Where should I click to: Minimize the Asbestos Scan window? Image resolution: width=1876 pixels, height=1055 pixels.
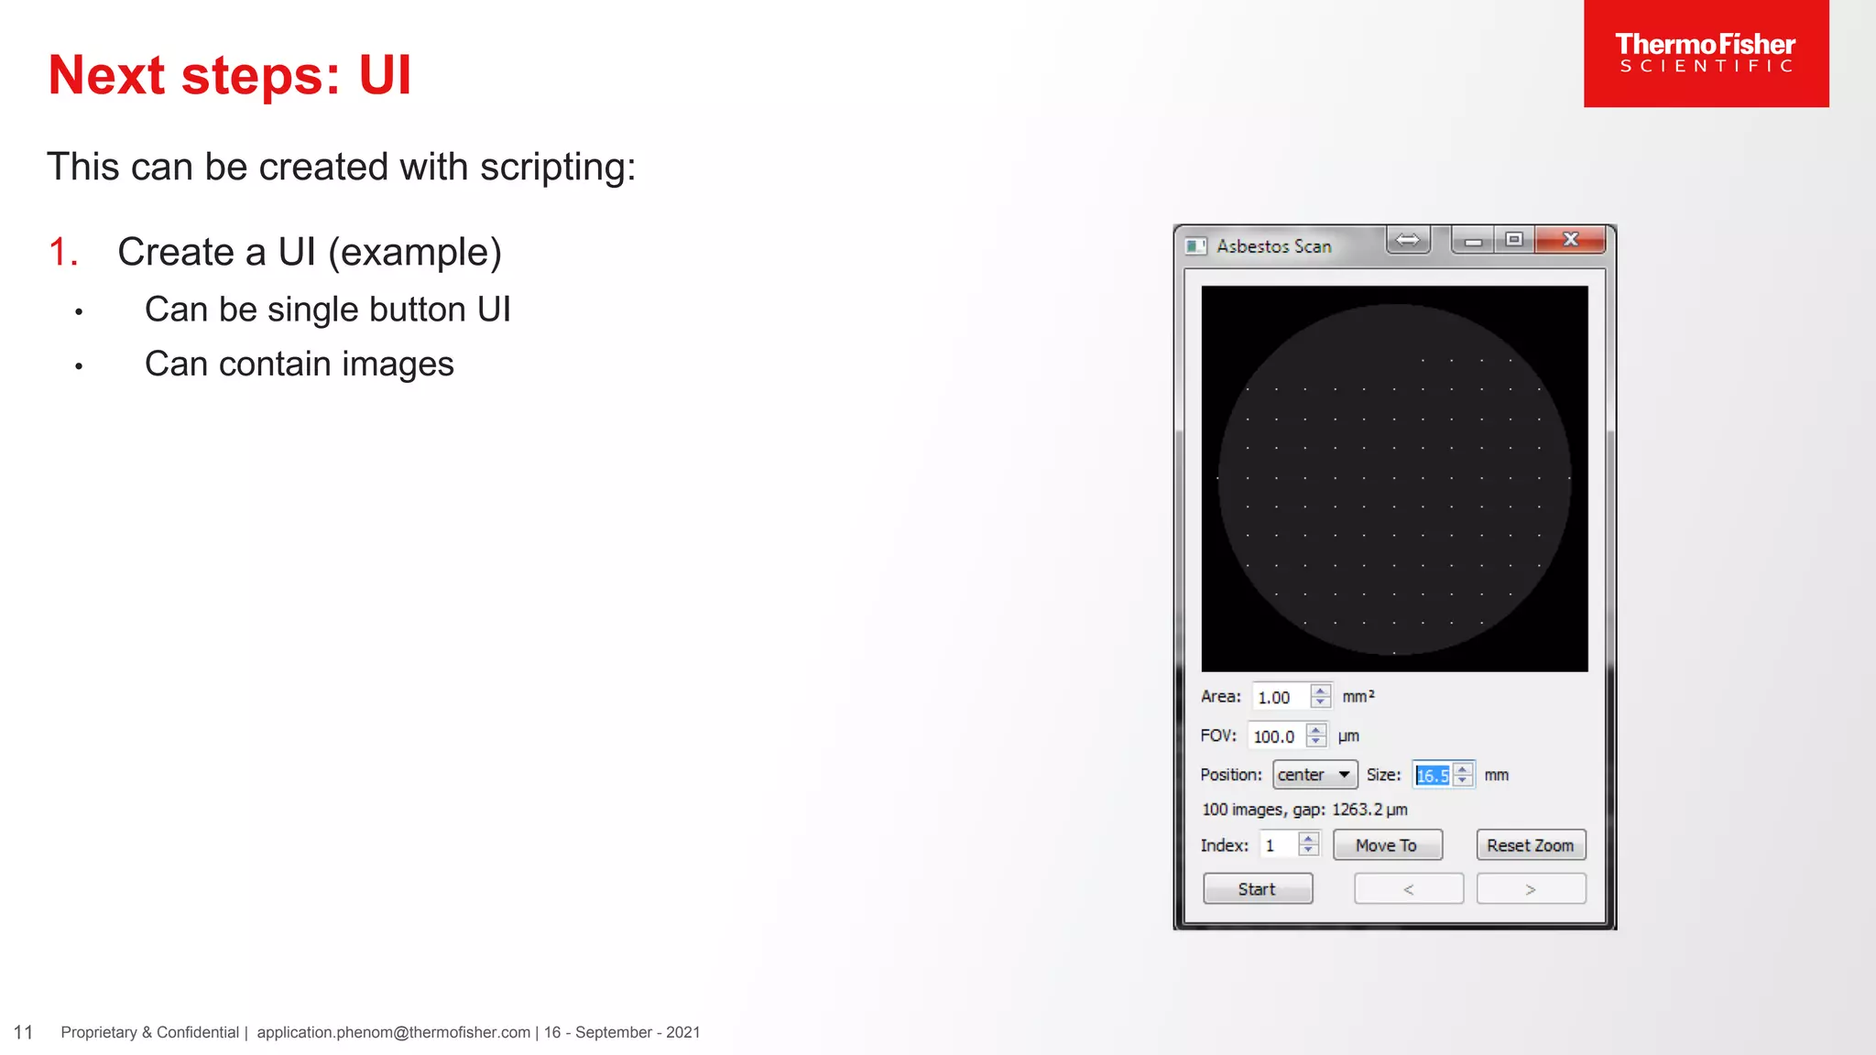point(1473,240)
